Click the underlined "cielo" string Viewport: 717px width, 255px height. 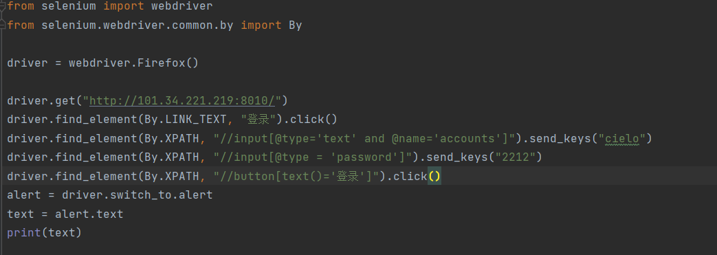coord(622,138)
